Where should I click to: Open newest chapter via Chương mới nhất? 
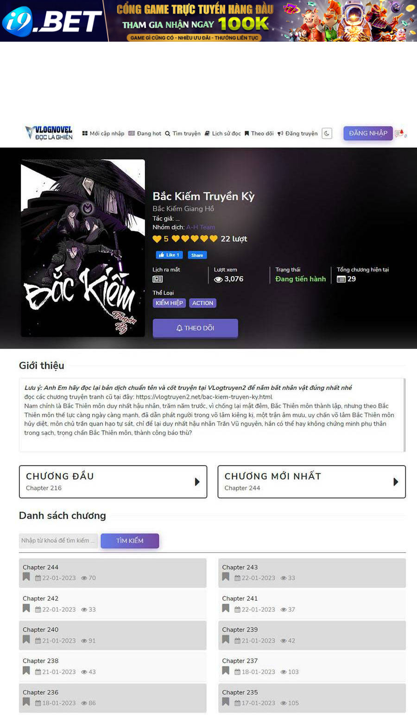(311, 482)
